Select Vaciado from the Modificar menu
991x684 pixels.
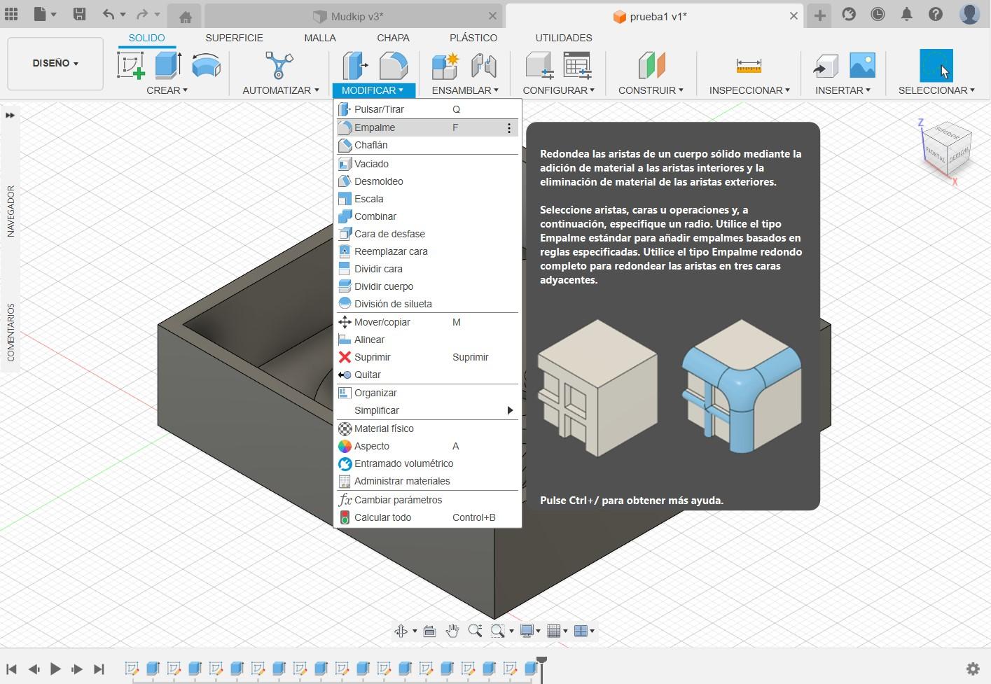427,164
